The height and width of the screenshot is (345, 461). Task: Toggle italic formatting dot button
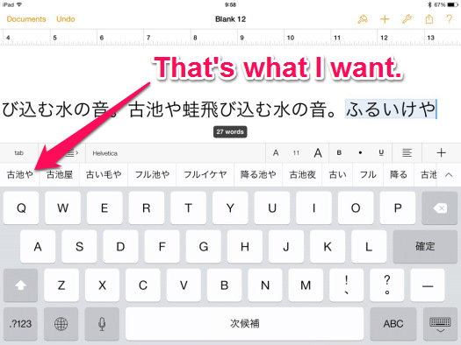pyautogui.click(x=360, y=153)
